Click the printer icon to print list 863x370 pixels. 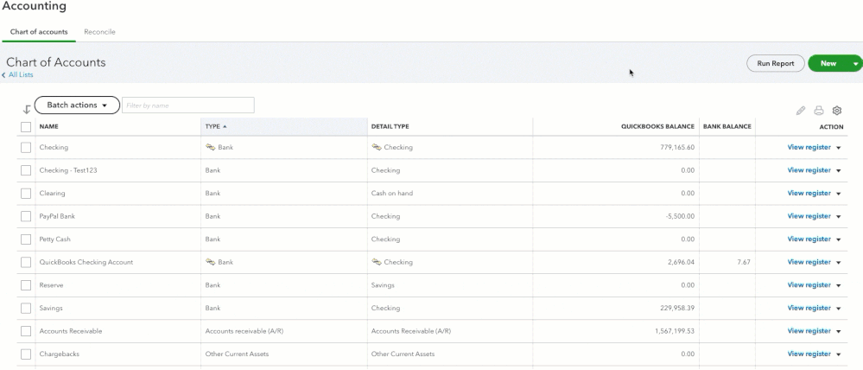tap(819, 111)
